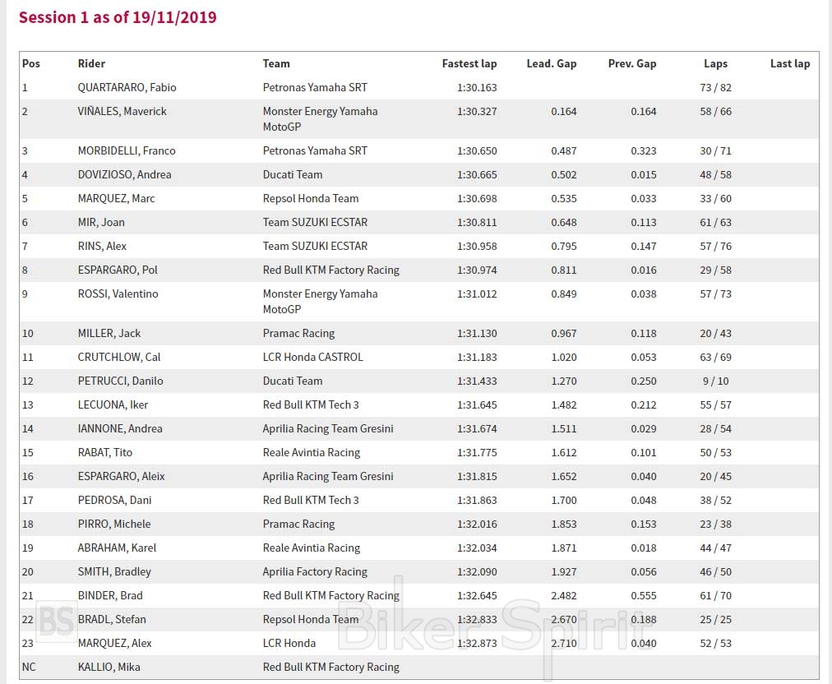Viewport: 832px width, 684px height.
Task: Click the Lead. Gap column header
Action: (x=552, y=63)
